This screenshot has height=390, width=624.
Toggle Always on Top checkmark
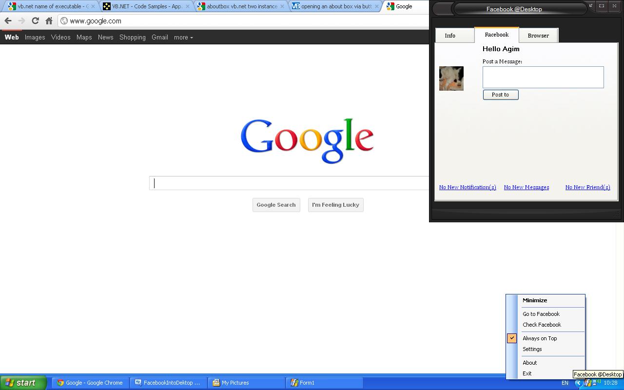[x=512, y=338]
